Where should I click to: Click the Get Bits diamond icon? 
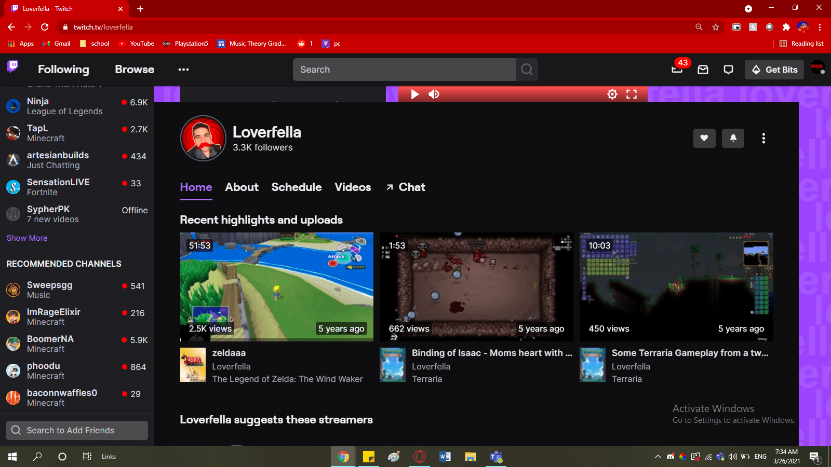click(x=756, y=69)
